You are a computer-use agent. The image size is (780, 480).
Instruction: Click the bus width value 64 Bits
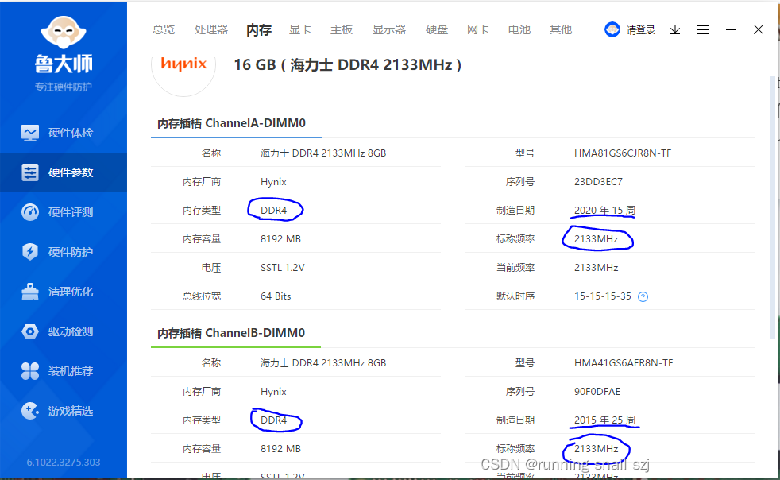pyautogui.click(x=276, y=296)
